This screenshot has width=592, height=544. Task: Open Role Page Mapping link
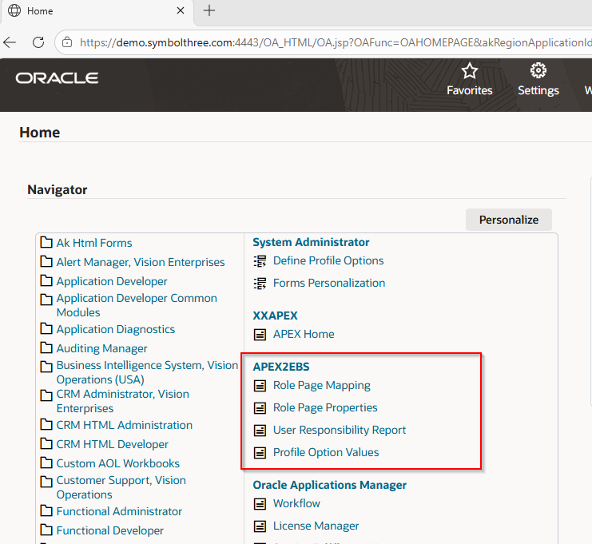pyautogui.click(x=322, y=385)
